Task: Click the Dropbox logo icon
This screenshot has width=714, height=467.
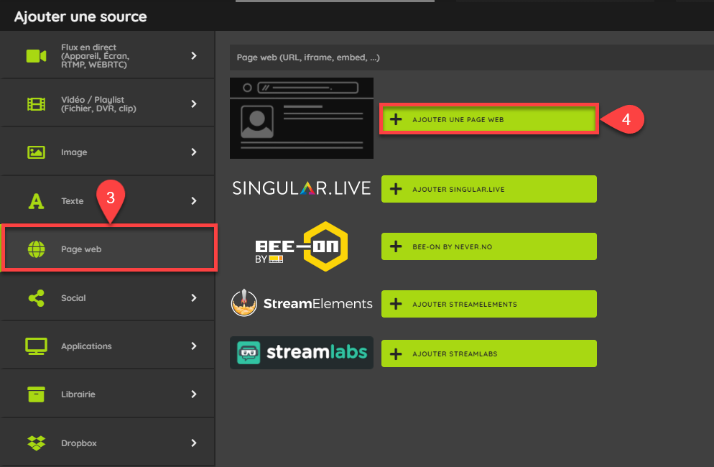Action: (x=37, y=443)
